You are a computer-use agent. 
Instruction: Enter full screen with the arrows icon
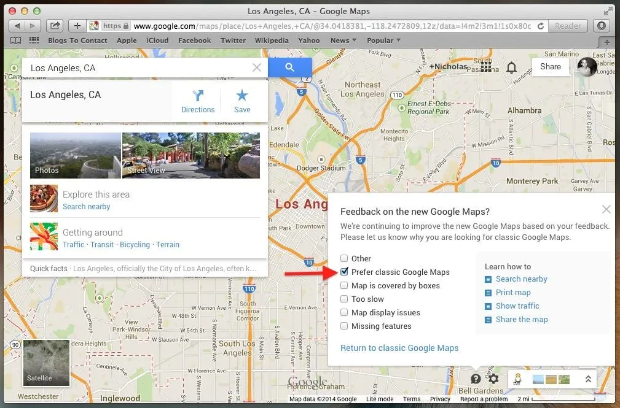[608, 11]
